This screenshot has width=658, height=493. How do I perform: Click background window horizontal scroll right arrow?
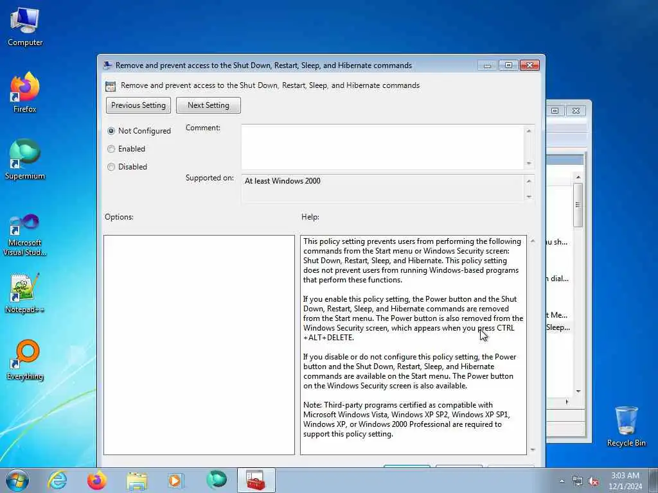(567, 402)
